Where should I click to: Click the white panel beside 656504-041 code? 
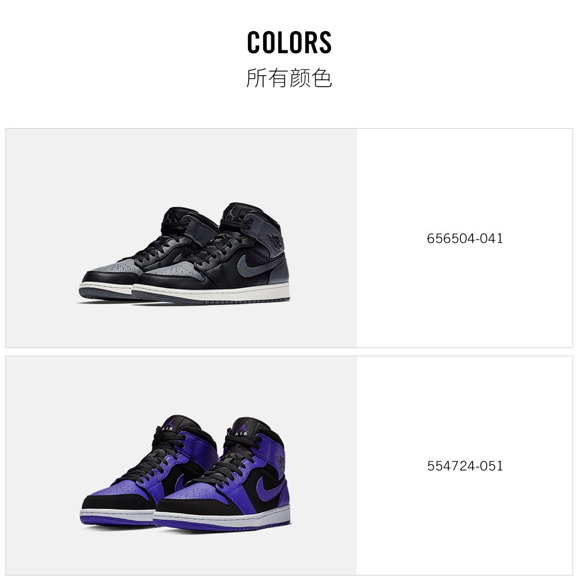(464, 238)
